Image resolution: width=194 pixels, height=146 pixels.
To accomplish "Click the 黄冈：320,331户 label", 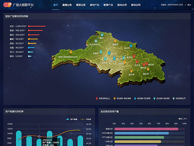I will coord(17,35).
